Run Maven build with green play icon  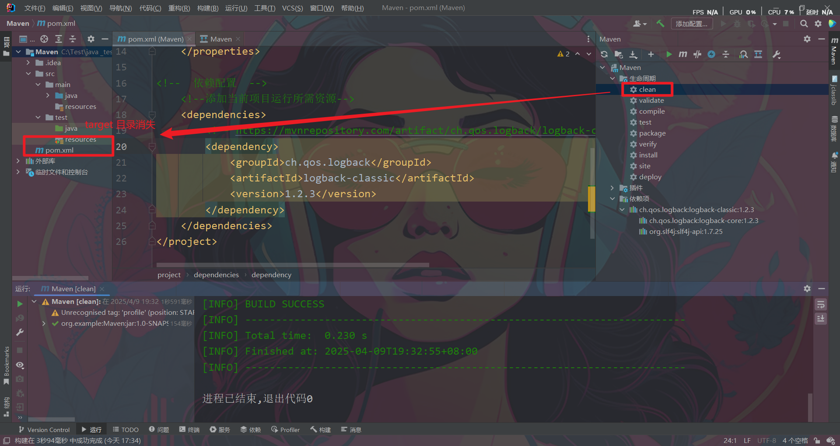pyautogui.click(x=669, y=54)
